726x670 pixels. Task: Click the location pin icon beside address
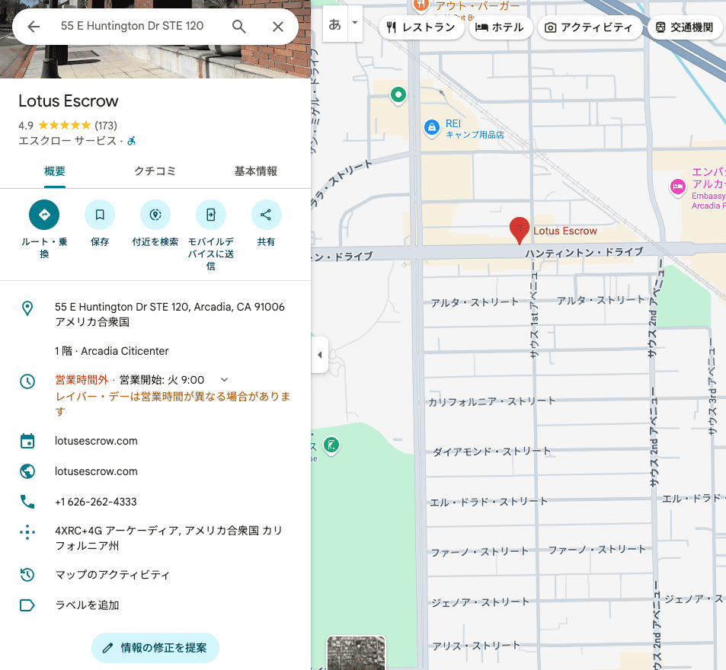27,308
